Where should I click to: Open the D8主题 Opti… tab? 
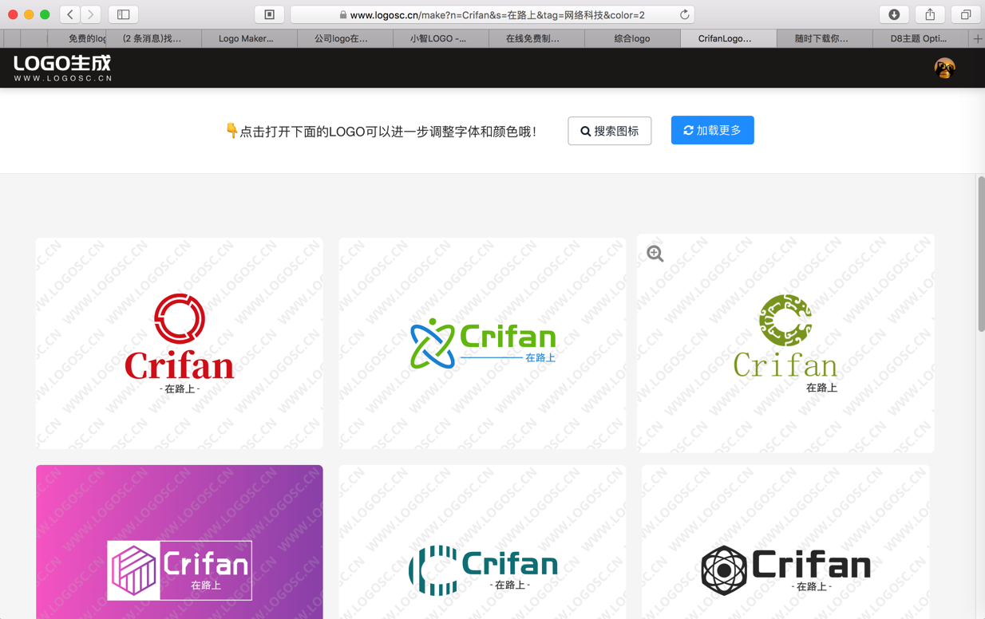[919, 38]
